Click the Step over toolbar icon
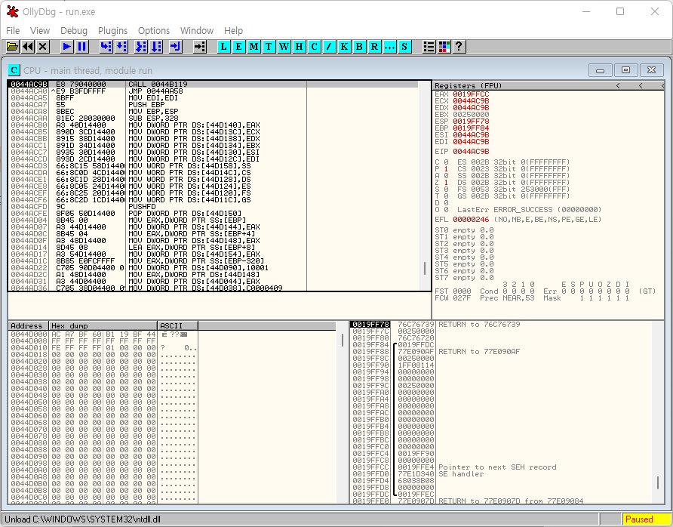Screen dimensions: 673x527 click(121, 46)
